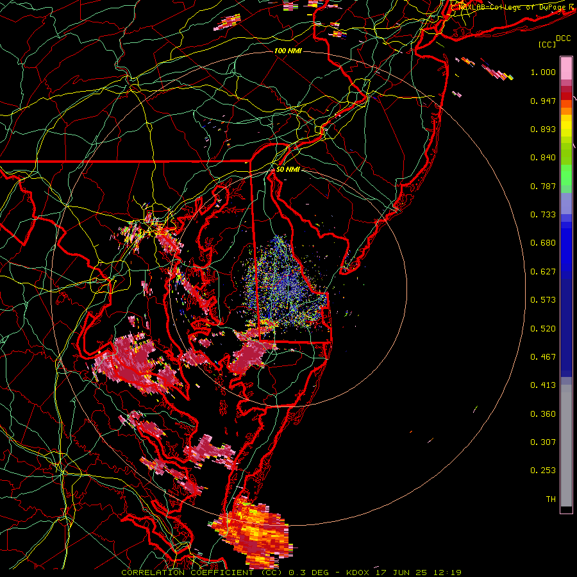Click the '12:19' timestamp in the caption
The width and height of the screenshot is (577, 577).
pos(447,573)
